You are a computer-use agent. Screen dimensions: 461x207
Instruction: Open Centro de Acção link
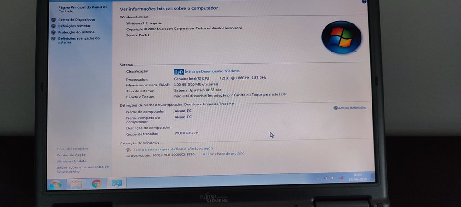click(x=71, y=155)
